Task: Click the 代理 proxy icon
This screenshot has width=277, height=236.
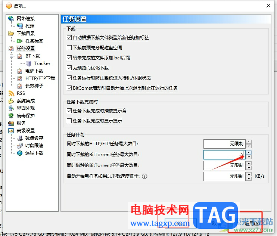Action: 20,26
